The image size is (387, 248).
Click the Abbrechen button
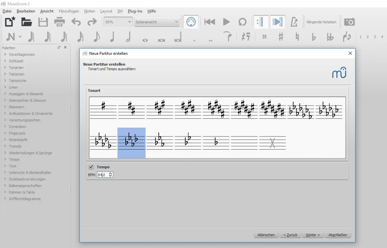click(x=266, y=235)
